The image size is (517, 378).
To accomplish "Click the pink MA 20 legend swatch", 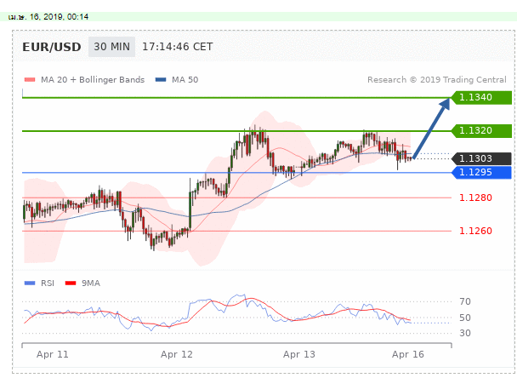I will (x=30, y=79).
